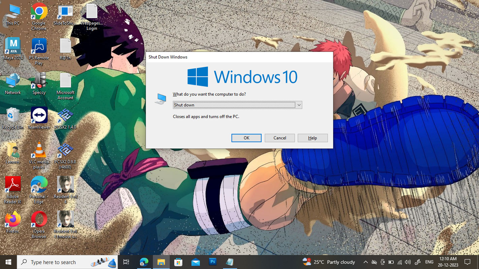The image size is (479, 269).
Task: Open the Action Center notifications
Action: (x=467, y=262)
